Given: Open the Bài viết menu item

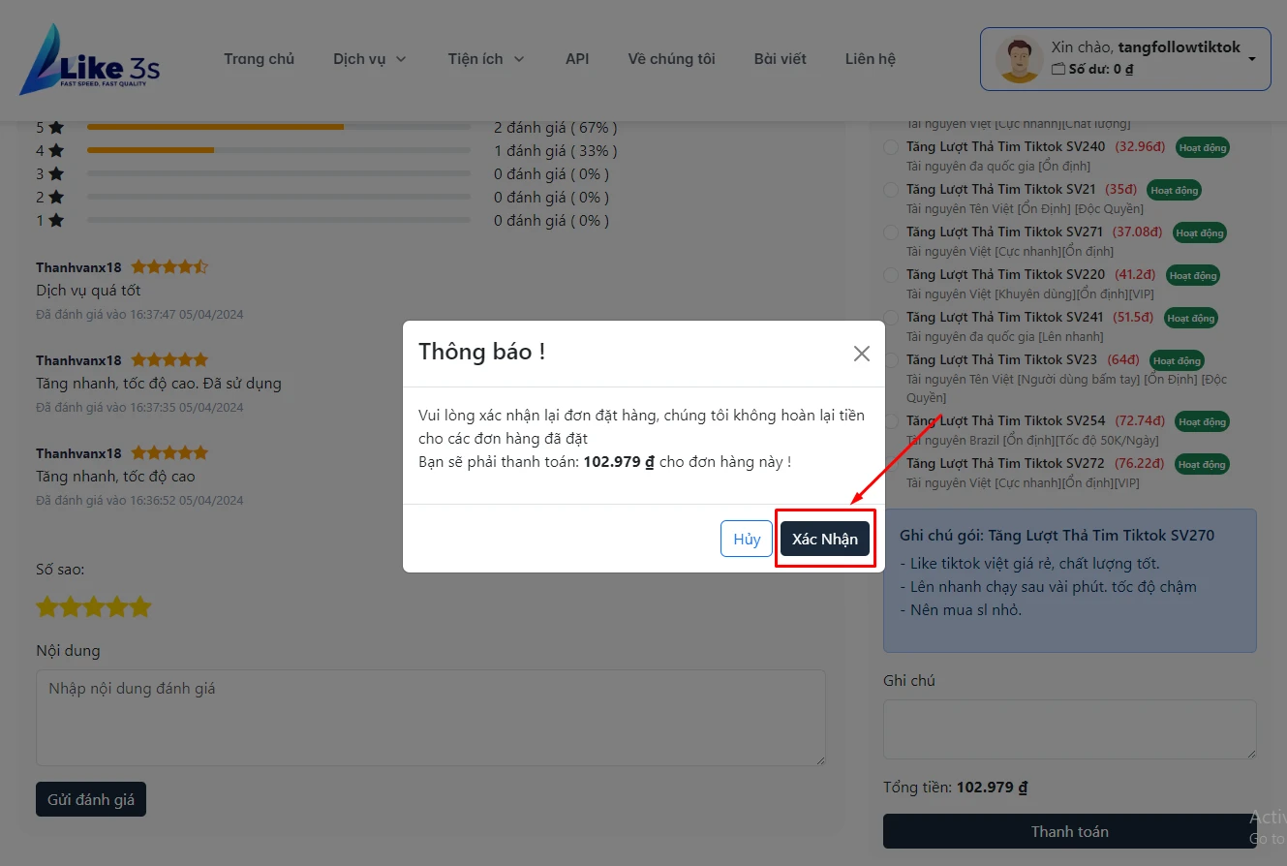Looking at the screenshot, I should coord(780,59).
